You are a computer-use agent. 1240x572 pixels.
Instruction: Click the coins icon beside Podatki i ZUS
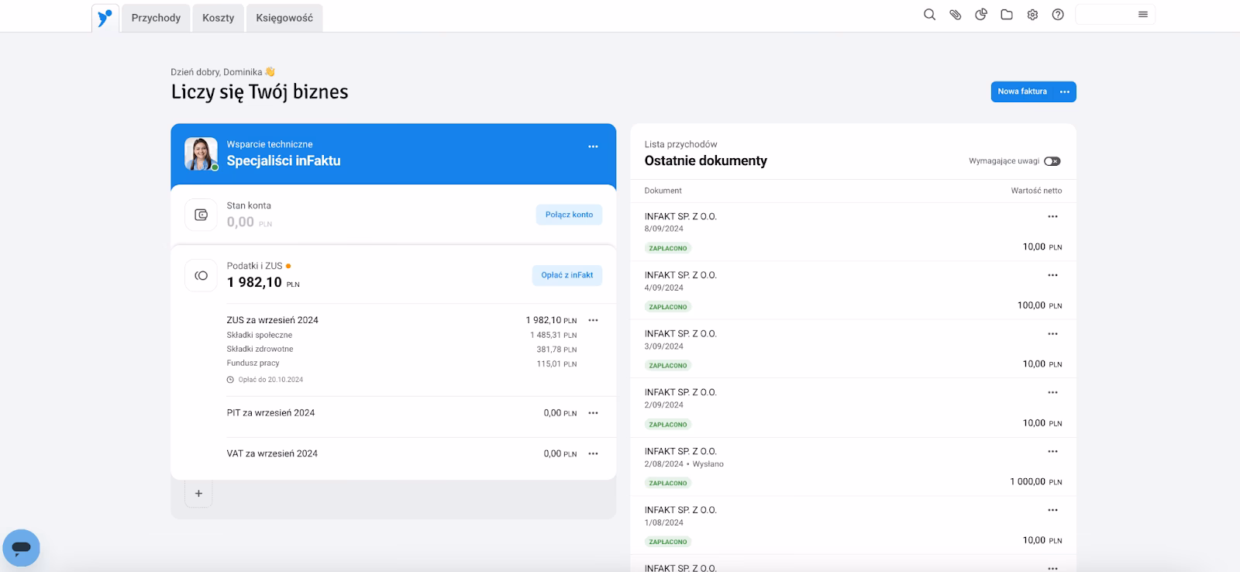click(x=201, y=275)
